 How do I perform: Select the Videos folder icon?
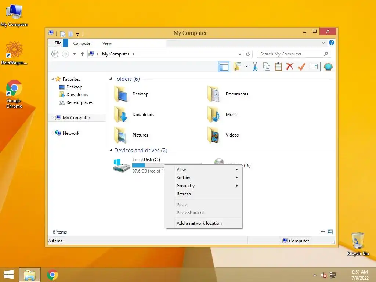point(214,135)
